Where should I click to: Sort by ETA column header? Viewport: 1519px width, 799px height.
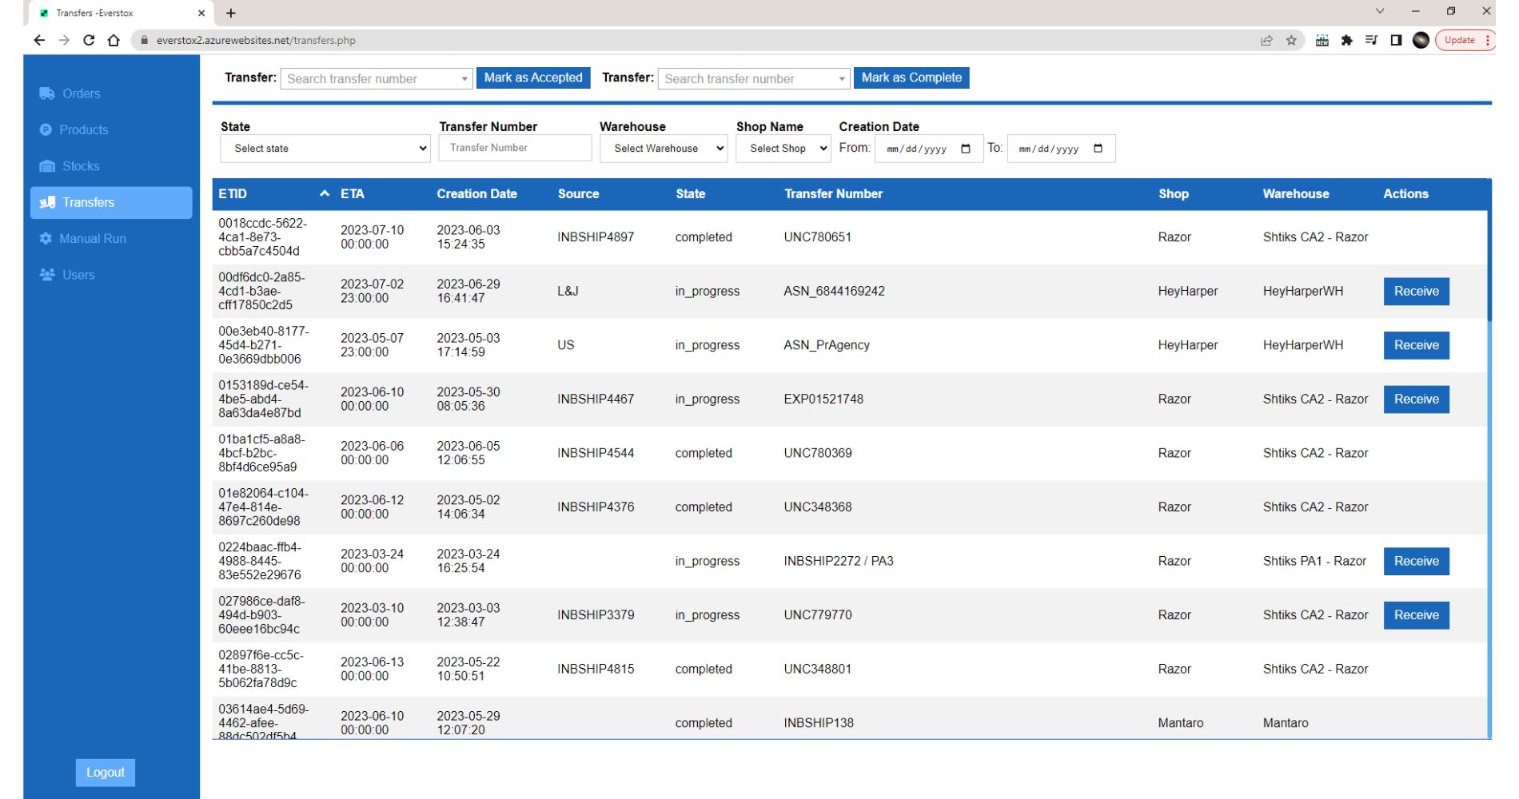coord(353,193)
